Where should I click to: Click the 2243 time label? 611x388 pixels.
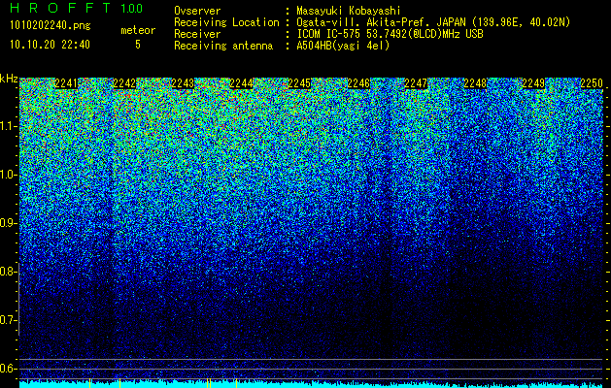(x=183, y=83)
